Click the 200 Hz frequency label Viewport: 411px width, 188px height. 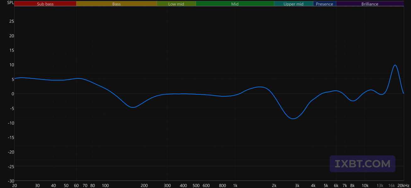[x=144, y=185]
